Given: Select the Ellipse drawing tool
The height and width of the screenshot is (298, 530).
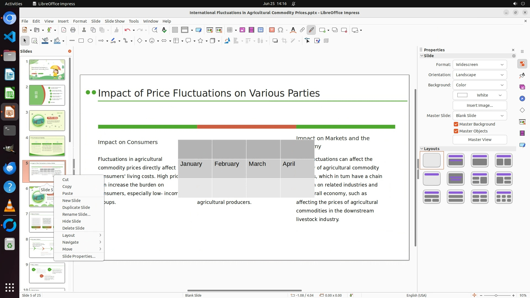Looking at the screenshot, I should click(90, 41).
